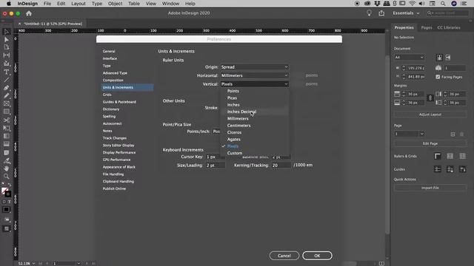The height and width of the screenshot is (266, 474).
Task: Click the Share document icon
Action: coord(381,13)
